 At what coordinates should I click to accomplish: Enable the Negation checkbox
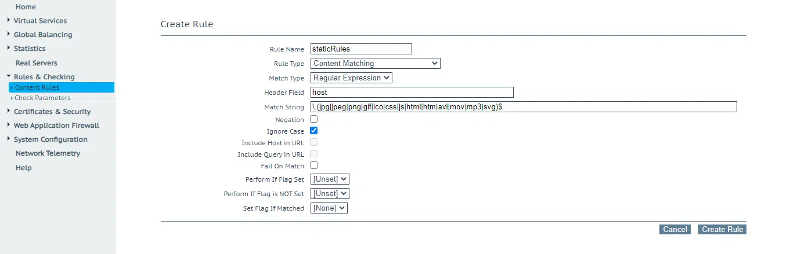tap(314, 119)
